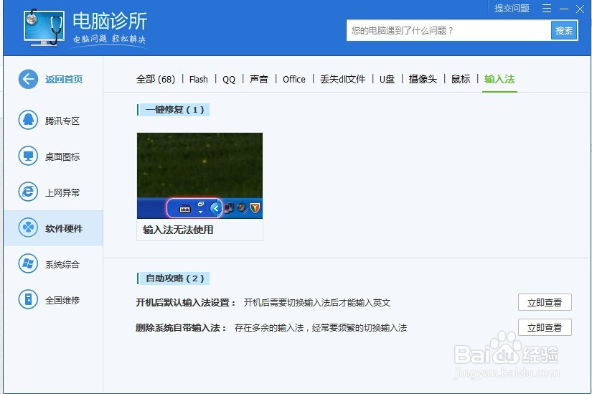Open the 摄像头 tab
This screenshot has width=592, height=394.
coord(423,80)
